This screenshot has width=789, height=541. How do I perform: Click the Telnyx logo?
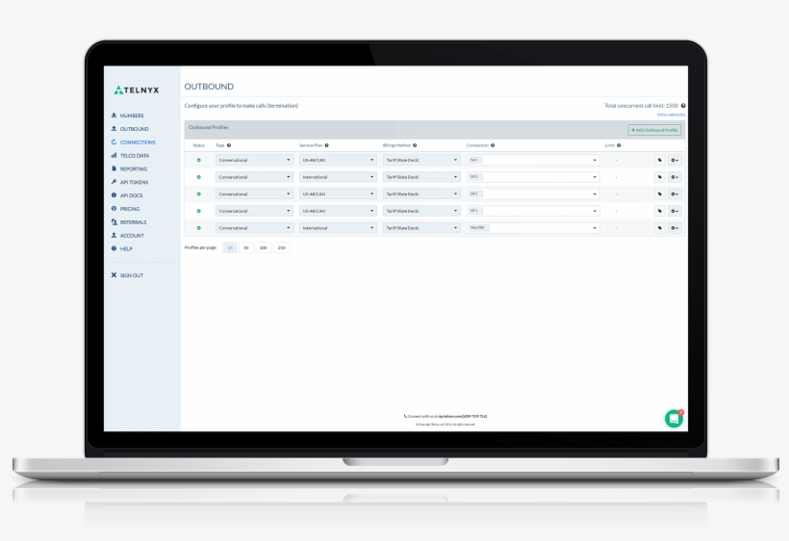137,90
